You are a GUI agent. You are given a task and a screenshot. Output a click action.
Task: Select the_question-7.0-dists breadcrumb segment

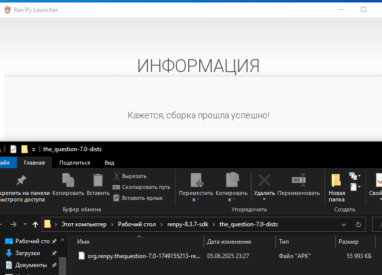point(249,224)
